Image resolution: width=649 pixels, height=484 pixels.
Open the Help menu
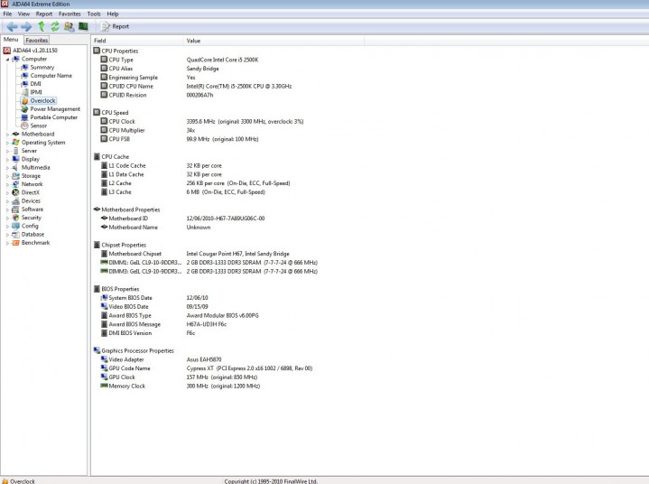click(113, 14)
